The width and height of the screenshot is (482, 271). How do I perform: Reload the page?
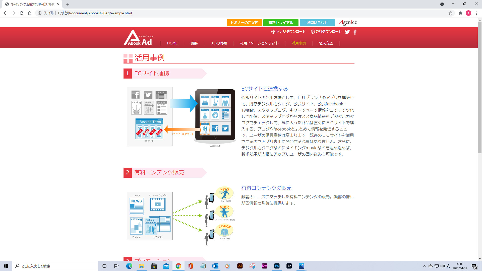(x=22, y=13)
